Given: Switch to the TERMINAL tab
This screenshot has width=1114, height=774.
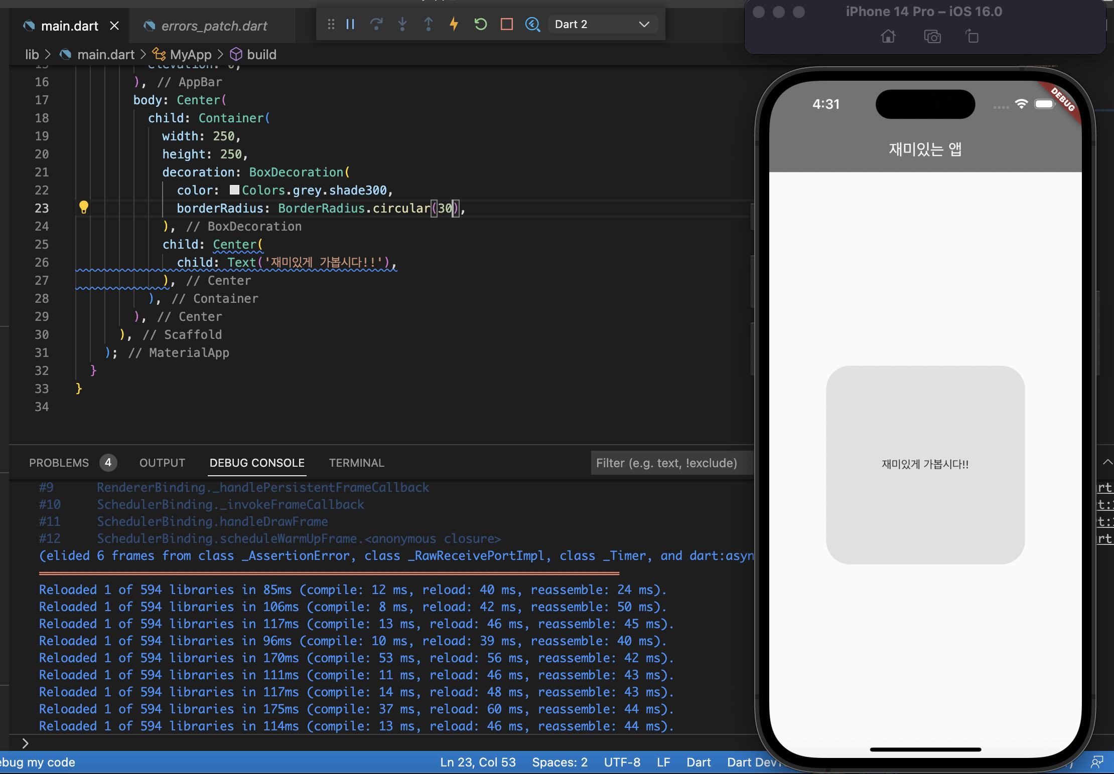Looking at the screenshot, I should click(356, 463).
